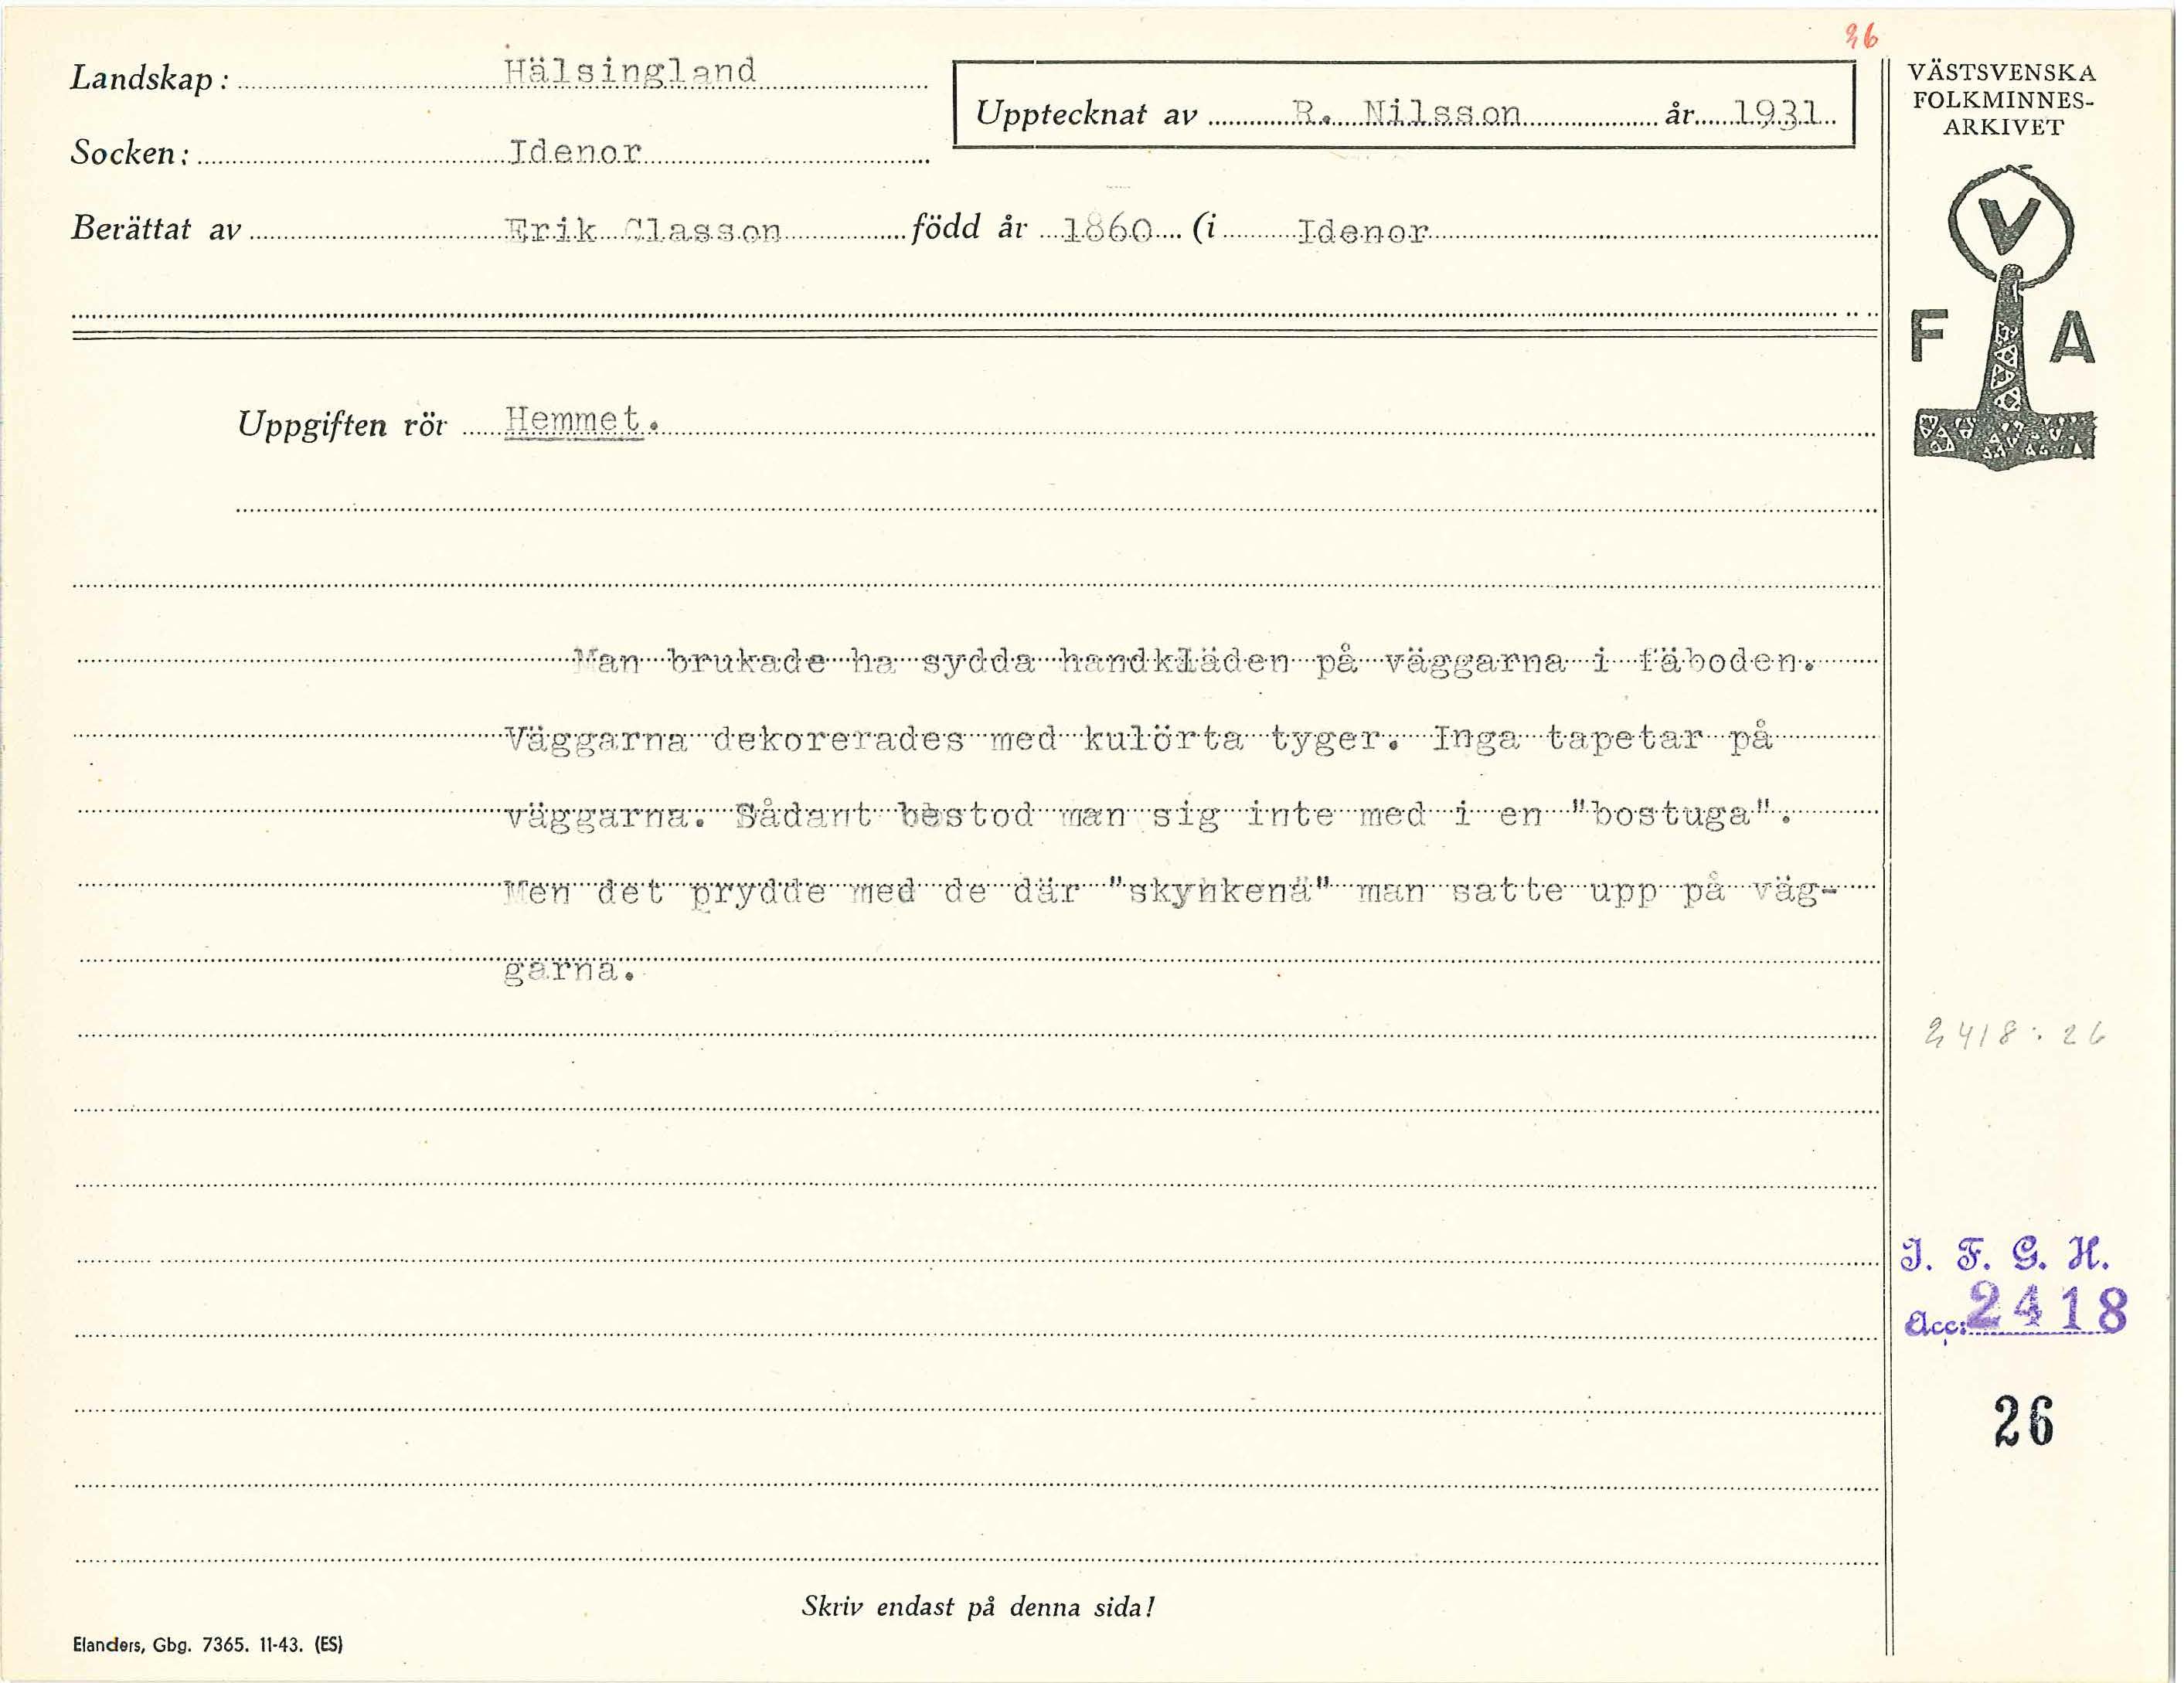2184x1683 pixels.
Task: Click the Skriv endast på denna sida note
Action: [x=977, y=1607]
